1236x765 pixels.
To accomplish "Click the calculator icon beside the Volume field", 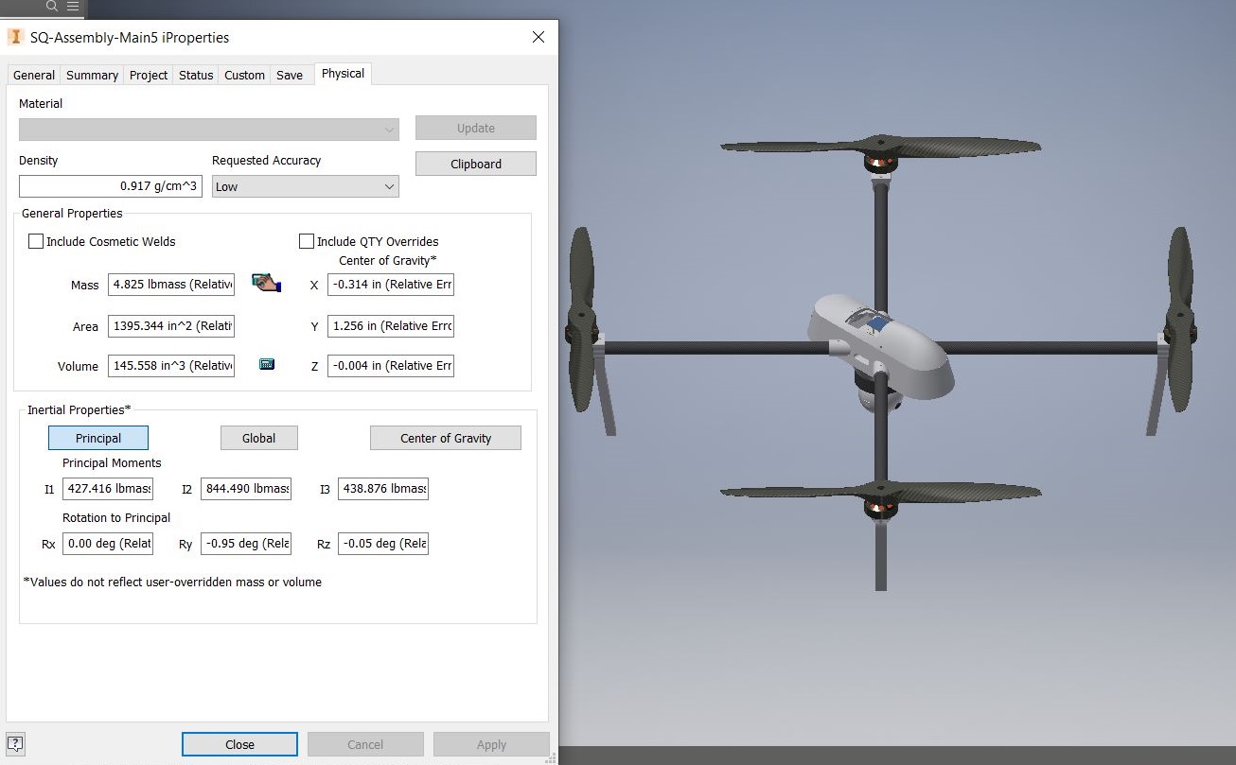I will (267, 364).
